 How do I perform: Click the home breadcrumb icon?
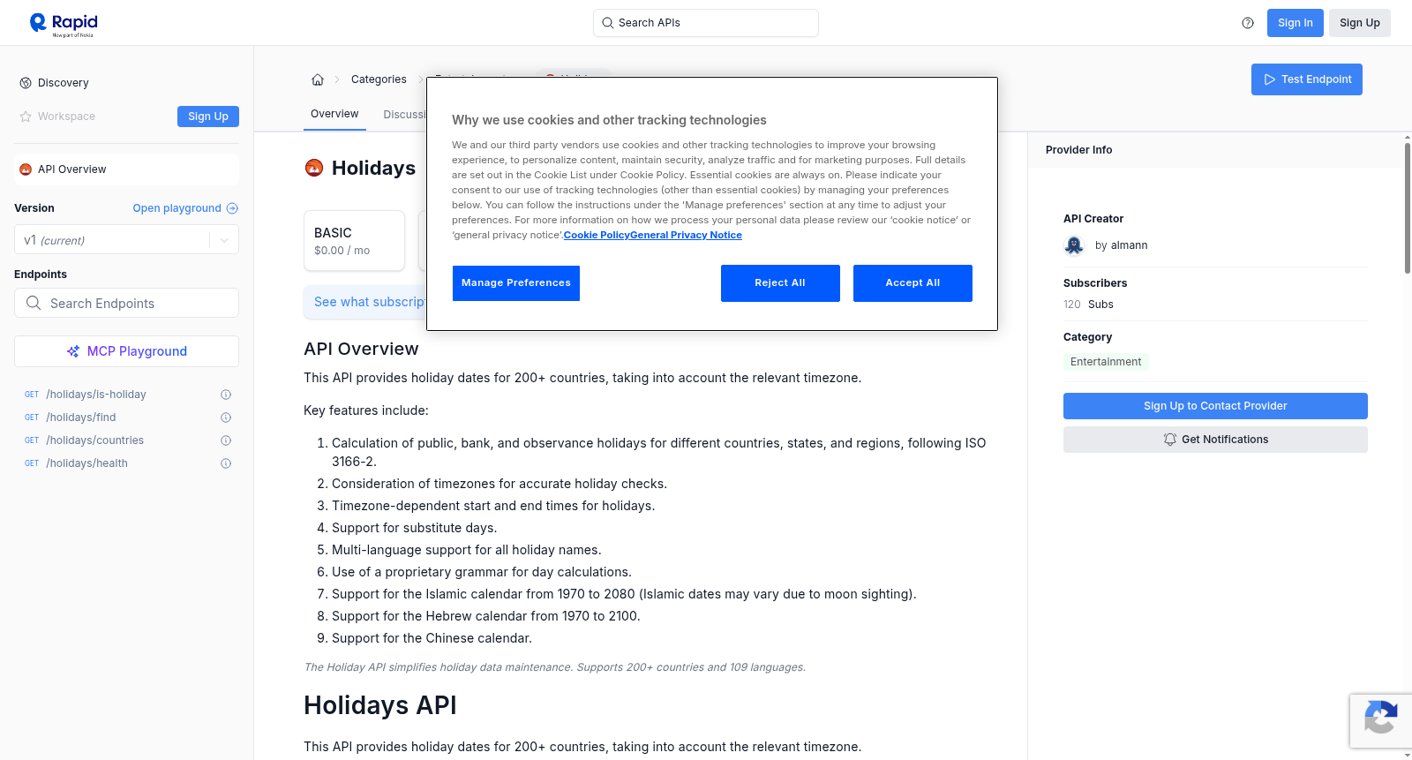(x=318, y=79)
